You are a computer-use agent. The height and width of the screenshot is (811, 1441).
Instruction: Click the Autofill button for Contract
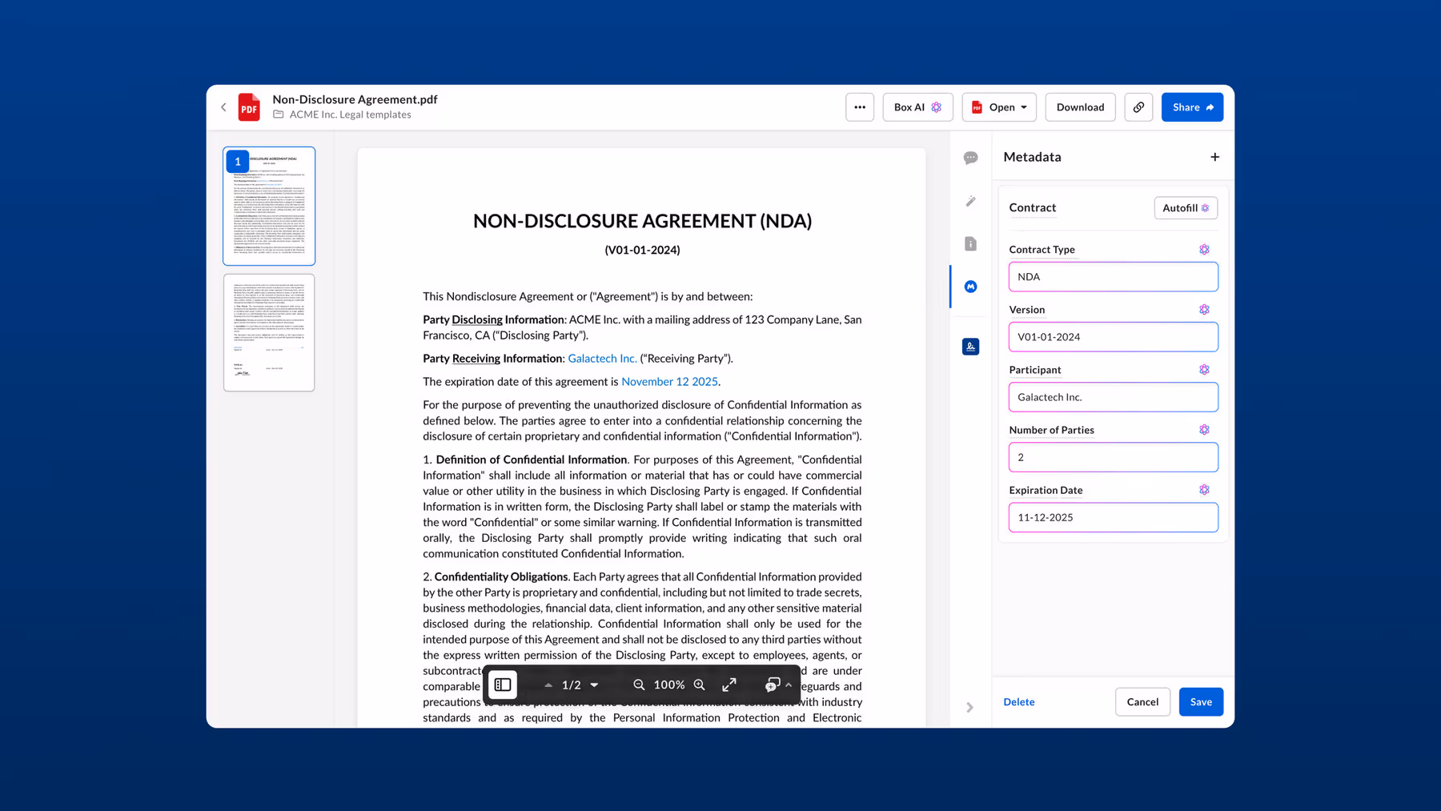1185,208
